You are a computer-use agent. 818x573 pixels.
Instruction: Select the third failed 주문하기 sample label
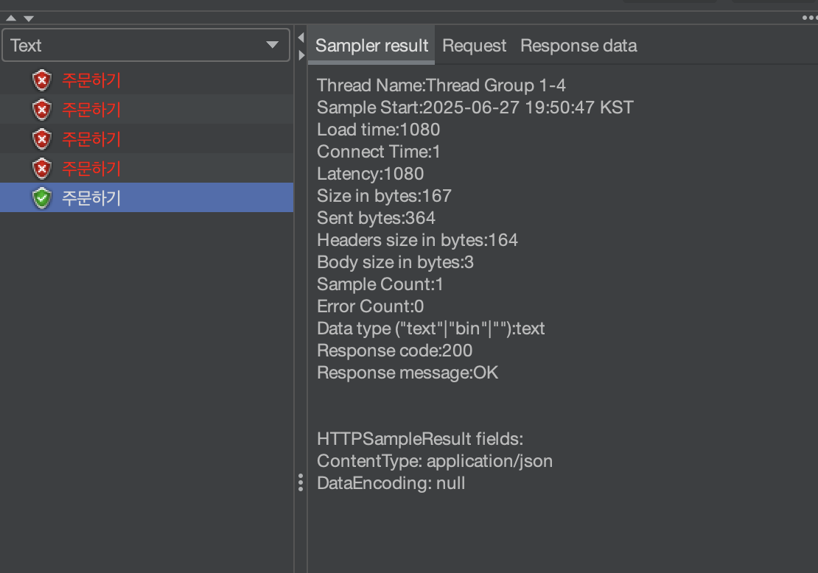(x=91, y=139)
